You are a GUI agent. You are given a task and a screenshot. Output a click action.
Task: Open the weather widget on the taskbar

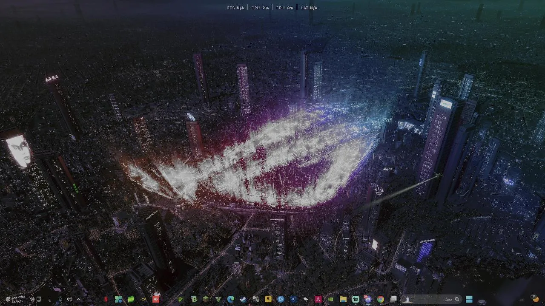coord(535,298)
